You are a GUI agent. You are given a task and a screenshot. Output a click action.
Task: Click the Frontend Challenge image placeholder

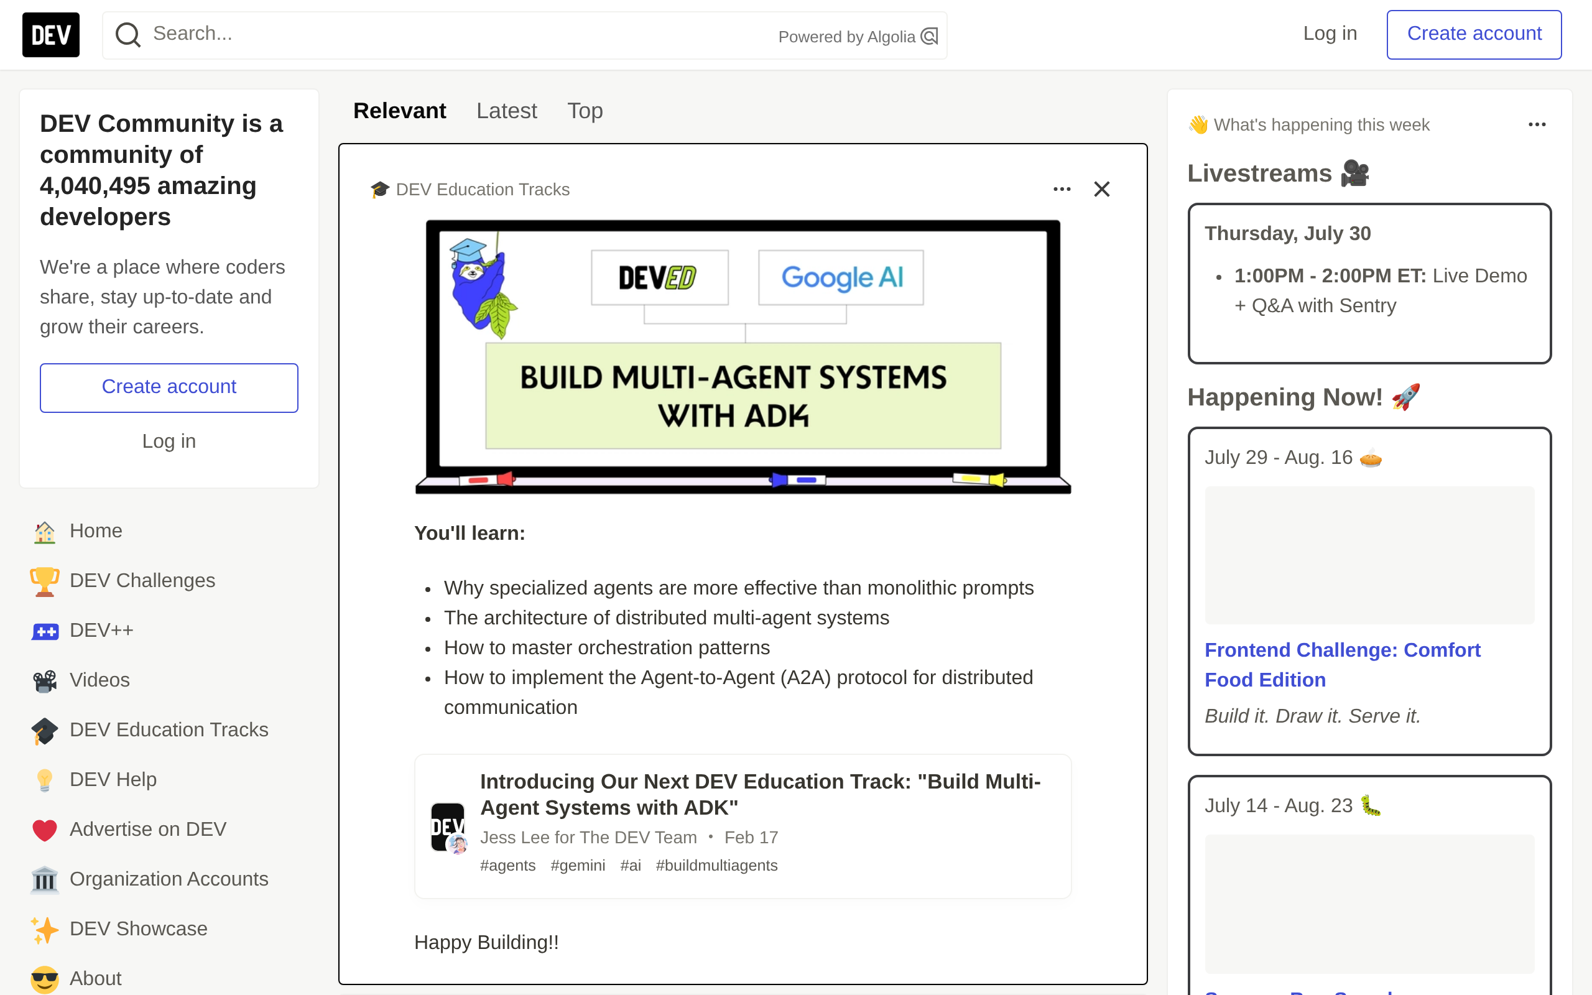point(1369,555)
